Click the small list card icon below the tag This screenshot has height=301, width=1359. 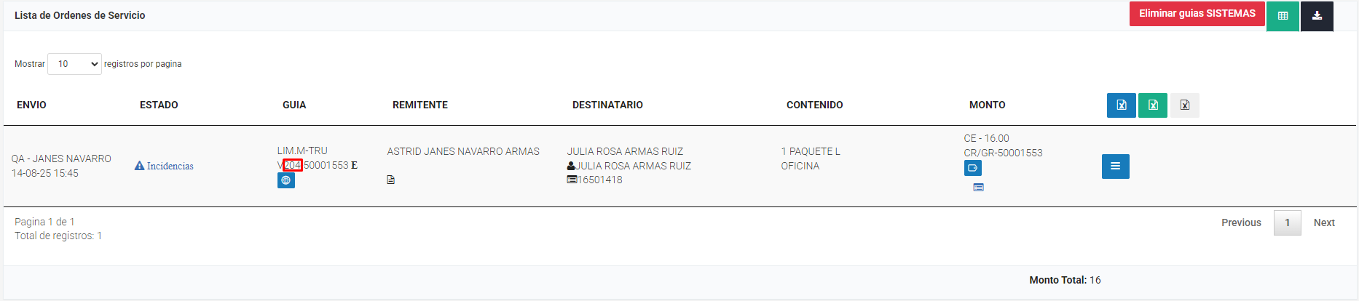click(978, 188)
